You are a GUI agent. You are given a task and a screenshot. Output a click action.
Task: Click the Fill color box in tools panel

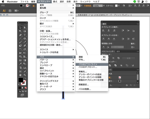[21, 80]
